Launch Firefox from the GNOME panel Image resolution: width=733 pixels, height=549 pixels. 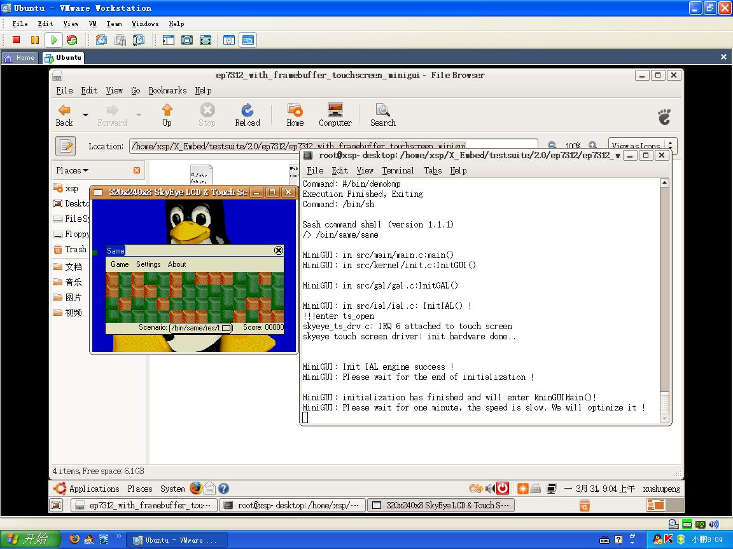coord(196,488)
